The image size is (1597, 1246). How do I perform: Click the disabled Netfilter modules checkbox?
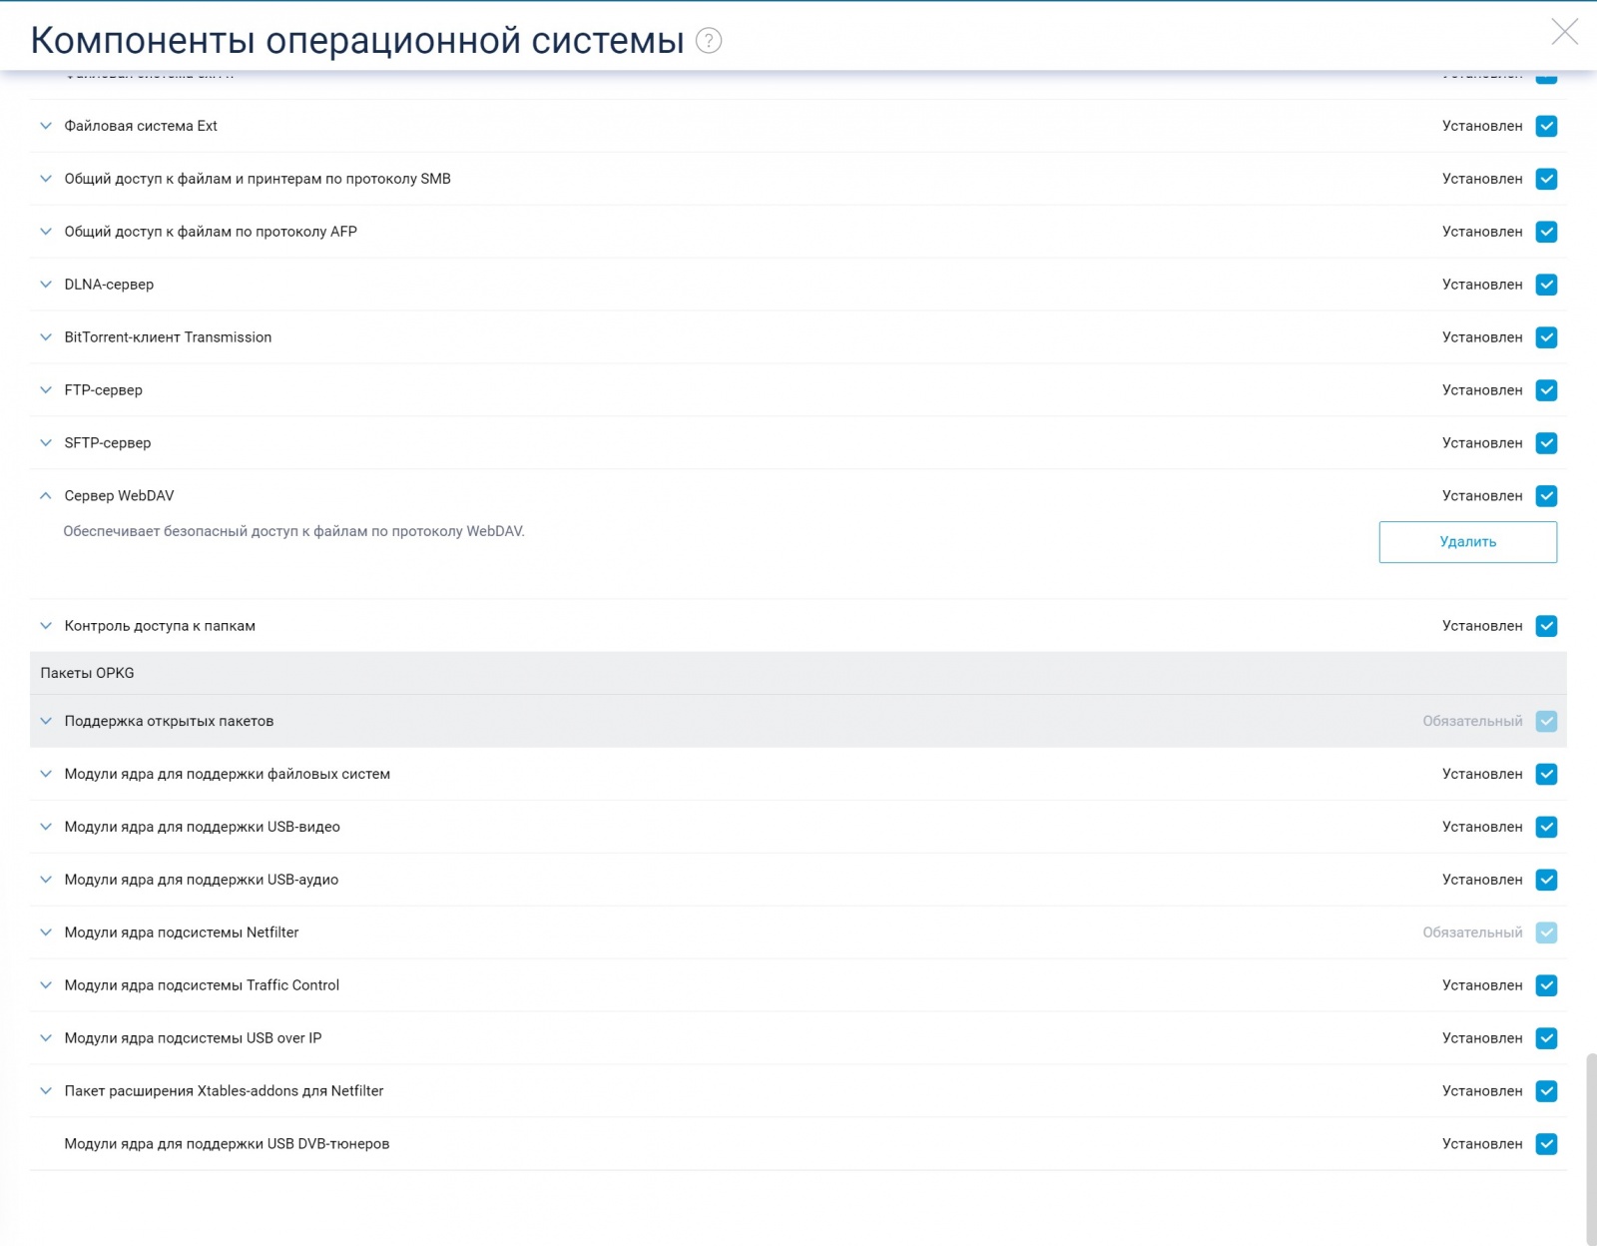(1546, 934)
